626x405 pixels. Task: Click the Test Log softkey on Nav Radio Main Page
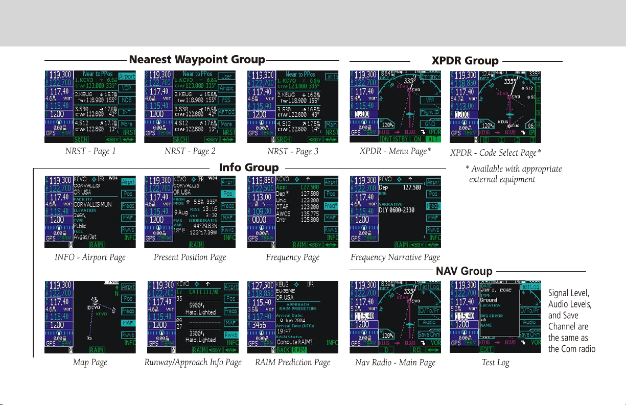[429, 287]
